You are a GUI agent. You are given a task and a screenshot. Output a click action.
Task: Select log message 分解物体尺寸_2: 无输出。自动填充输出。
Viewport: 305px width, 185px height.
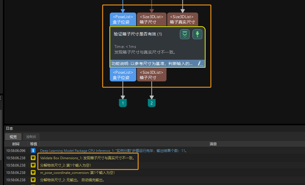click(72, 180)
